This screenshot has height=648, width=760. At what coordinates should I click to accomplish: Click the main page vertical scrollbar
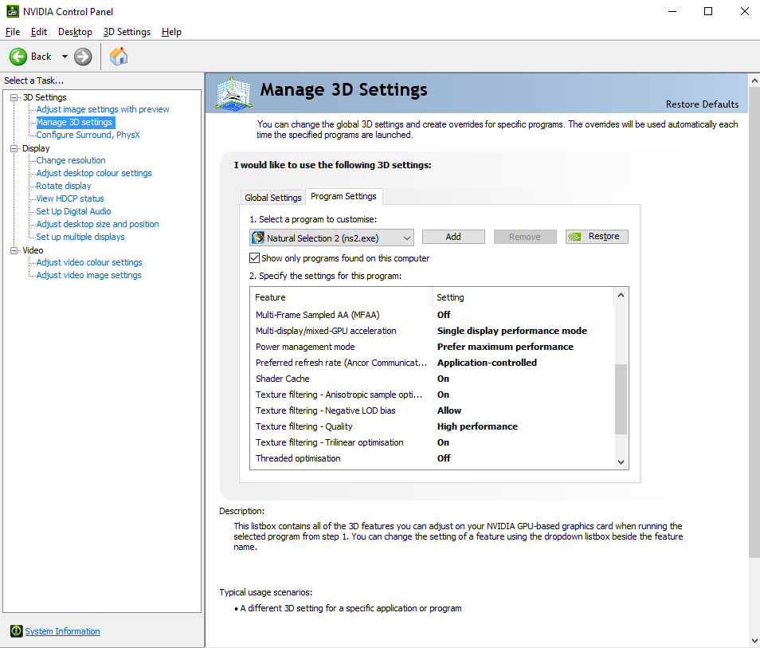pyautogui.click(x=754, y=323)
